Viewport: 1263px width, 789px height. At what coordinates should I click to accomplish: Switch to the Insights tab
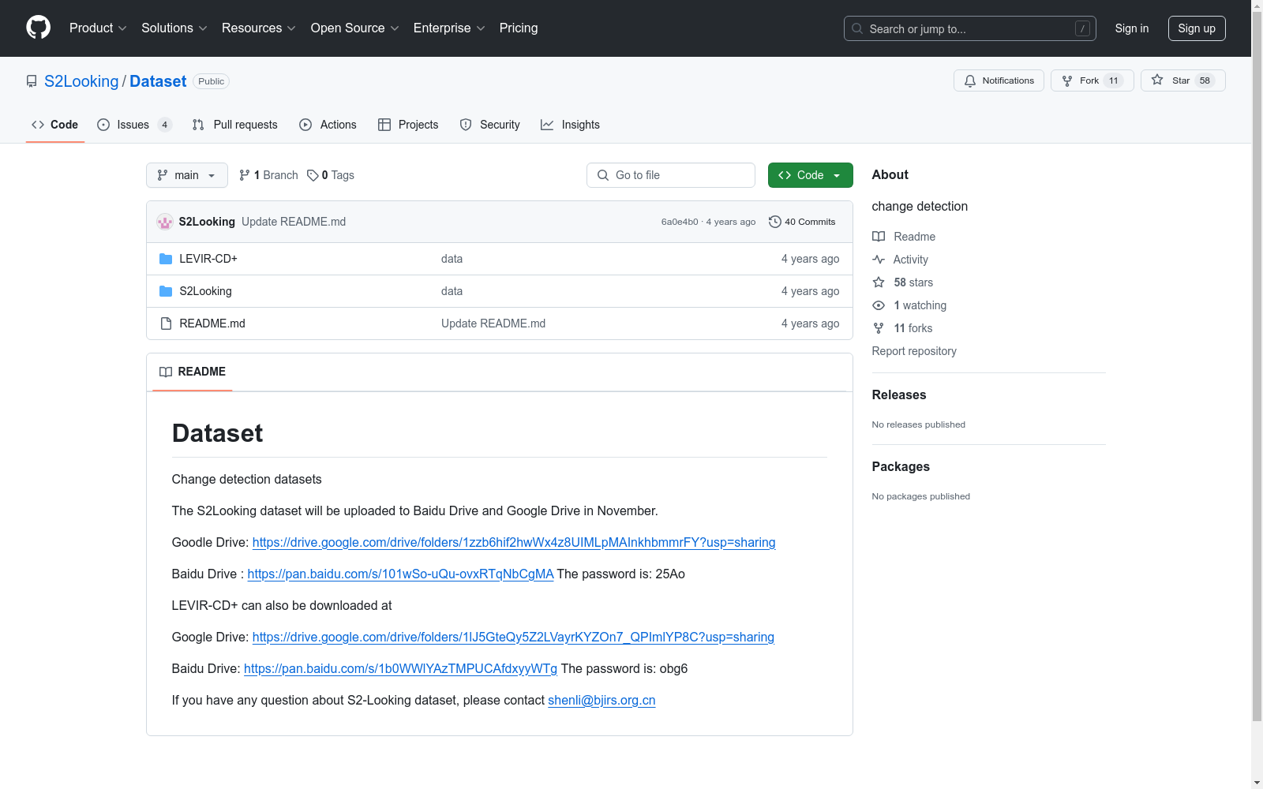tap(570, 125)
